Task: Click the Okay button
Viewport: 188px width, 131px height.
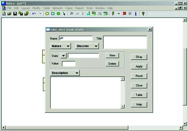Action: [x=139, y=57]
